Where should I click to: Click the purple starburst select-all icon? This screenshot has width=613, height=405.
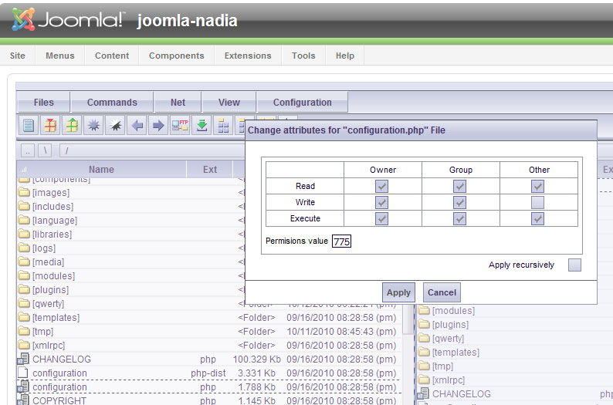[94, 126]
